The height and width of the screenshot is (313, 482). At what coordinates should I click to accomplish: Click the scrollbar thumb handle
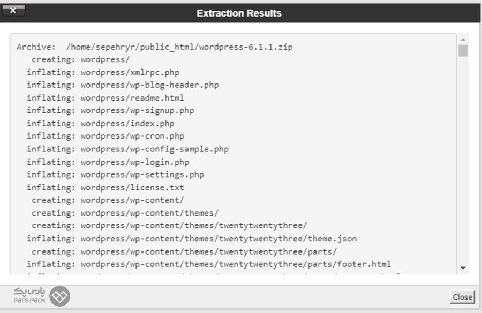click(x=463, y=51)
